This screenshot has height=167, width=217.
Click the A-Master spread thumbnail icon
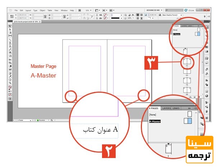[198, 34]
